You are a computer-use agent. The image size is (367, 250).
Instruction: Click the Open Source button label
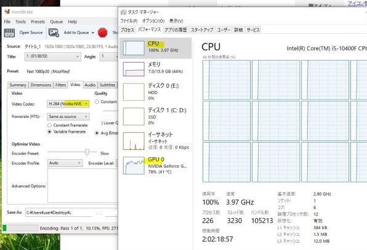(31, 33)
